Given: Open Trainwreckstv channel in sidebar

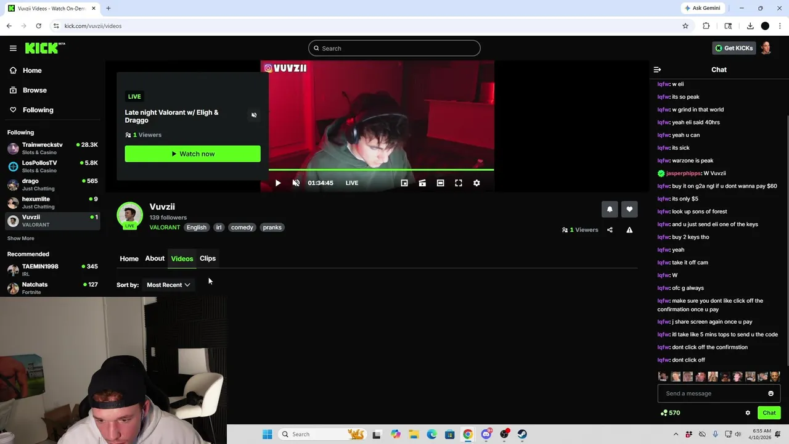Looking at the screenshot, I should pos(52,148).
